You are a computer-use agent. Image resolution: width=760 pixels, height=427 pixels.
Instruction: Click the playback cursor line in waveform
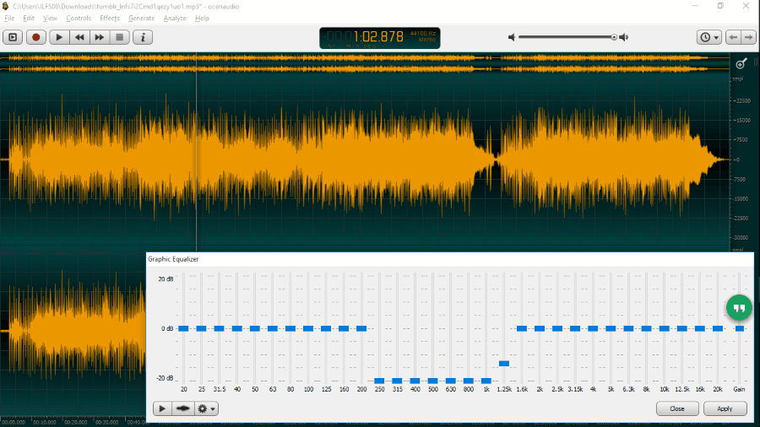click(x=196, y=153)
